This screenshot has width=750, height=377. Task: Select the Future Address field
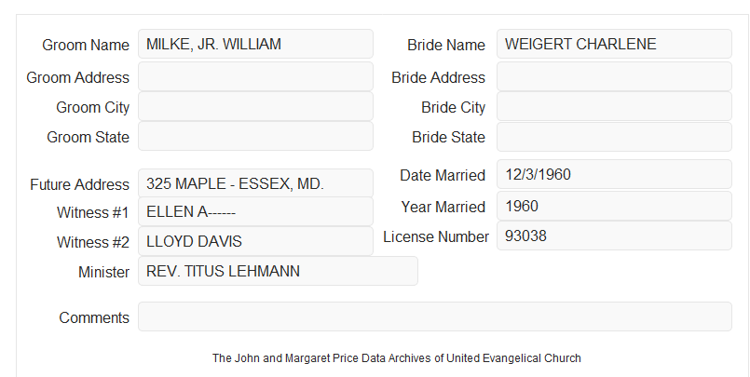255,183
